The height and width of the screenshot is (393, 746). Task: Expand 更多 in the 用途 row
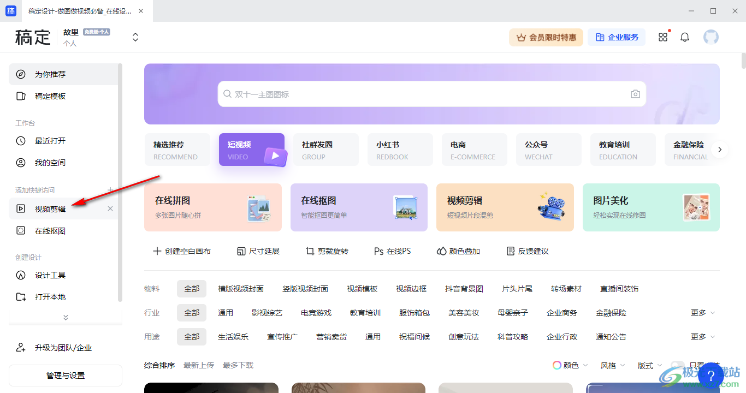[x=703, y=337]
